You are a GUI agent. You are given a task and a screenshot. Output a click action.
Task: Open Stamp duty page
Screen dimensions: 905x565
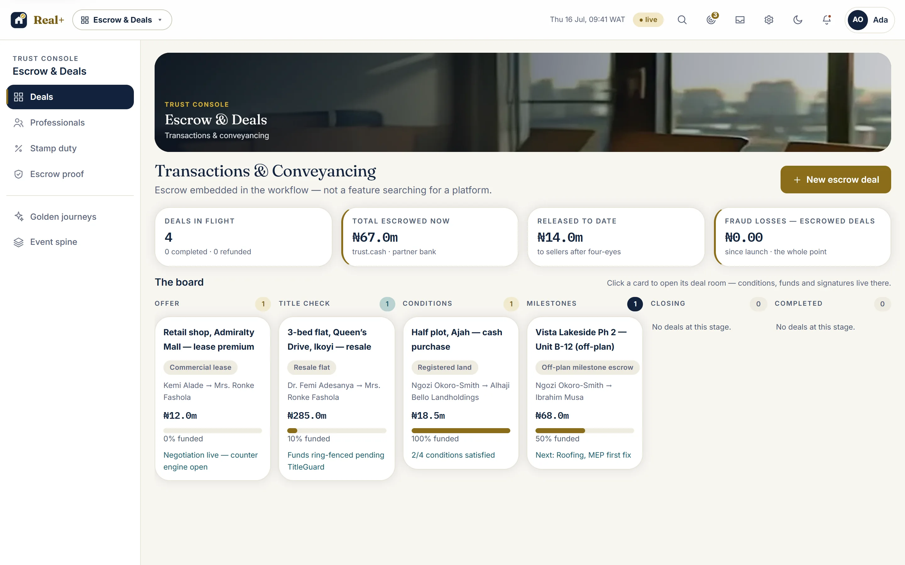tap(70, 148)
